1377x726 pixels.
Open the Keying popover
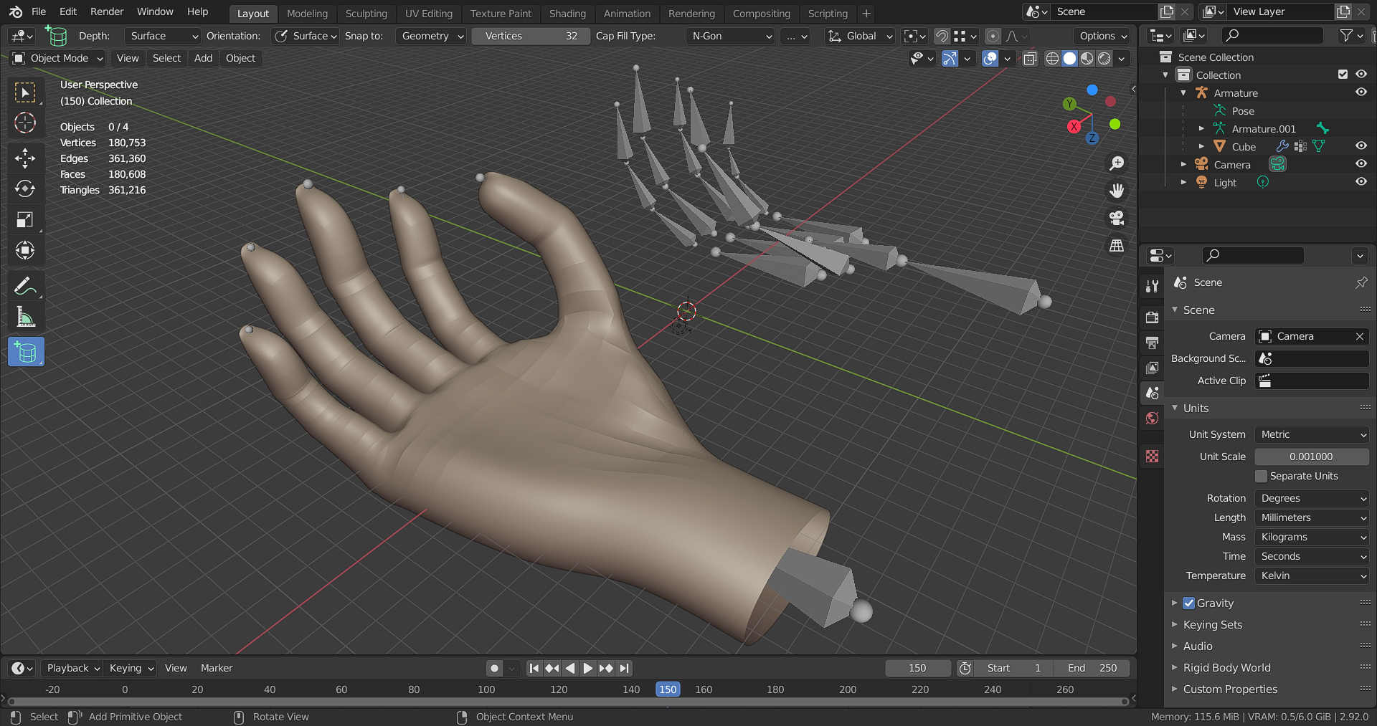(x=131, y=668)
